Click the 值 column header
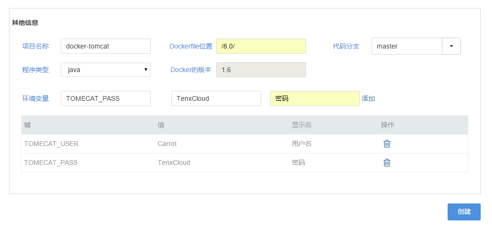 tap(161, 125)
